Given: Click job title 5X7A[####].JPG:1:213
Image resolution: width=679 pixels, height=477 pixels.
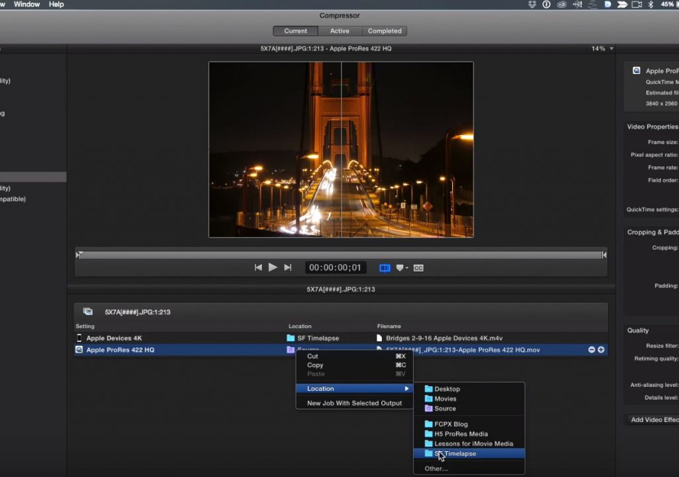Looking at the screenshot, I should pyautogui.click(x=138, y=312).
